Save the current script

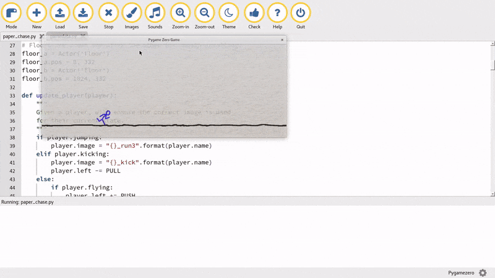[x=83, y=16]
